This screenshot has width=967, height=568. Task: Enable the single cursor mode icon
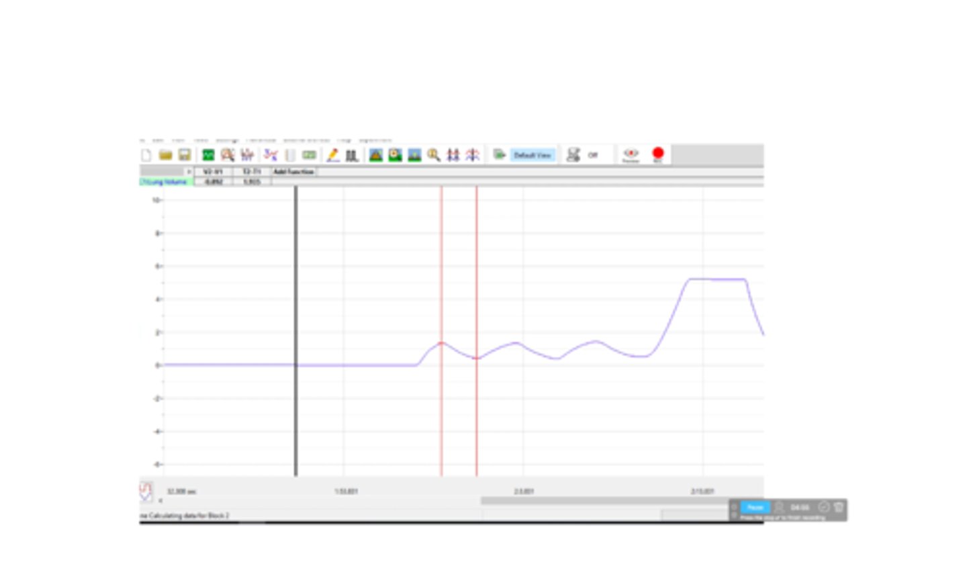(x=473, y=155)
